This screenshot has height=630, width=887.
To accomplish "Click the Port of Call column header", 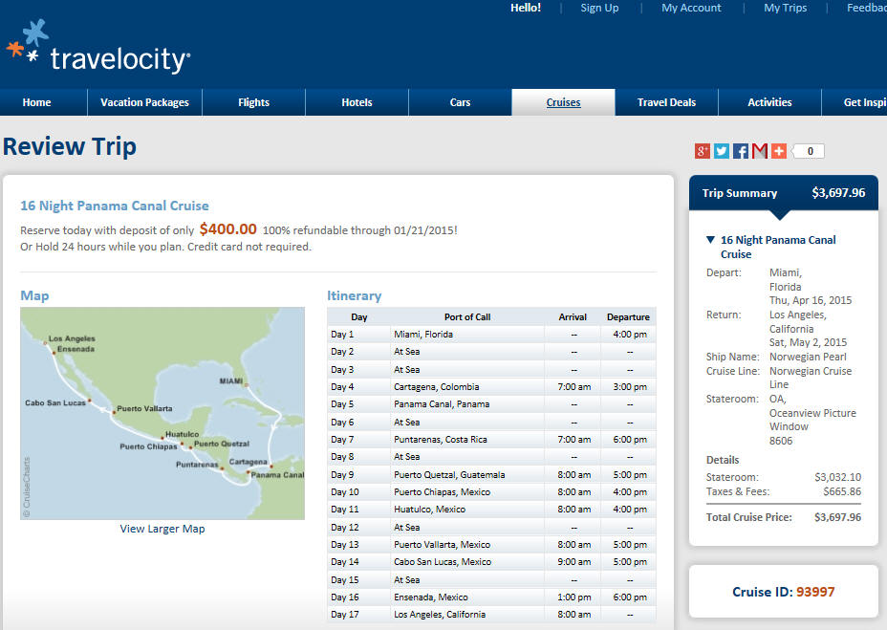I will pos(466,317).
